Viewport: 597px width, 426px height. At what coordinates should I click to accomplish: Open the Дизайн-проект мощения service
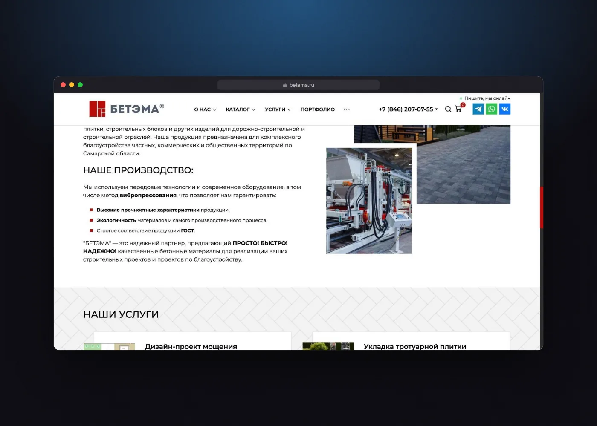pyautogui.click(x=191, y=347)
